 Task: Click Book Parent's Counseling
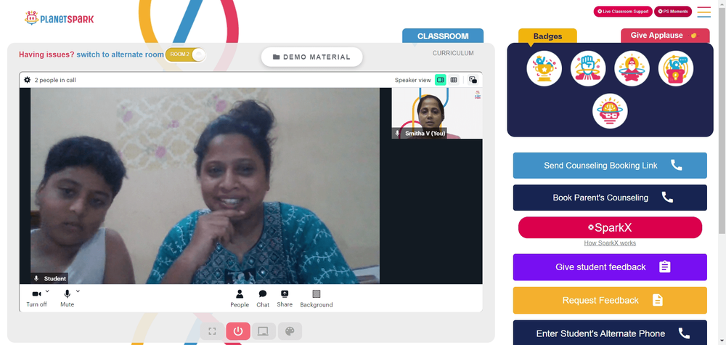click(610, 198)
